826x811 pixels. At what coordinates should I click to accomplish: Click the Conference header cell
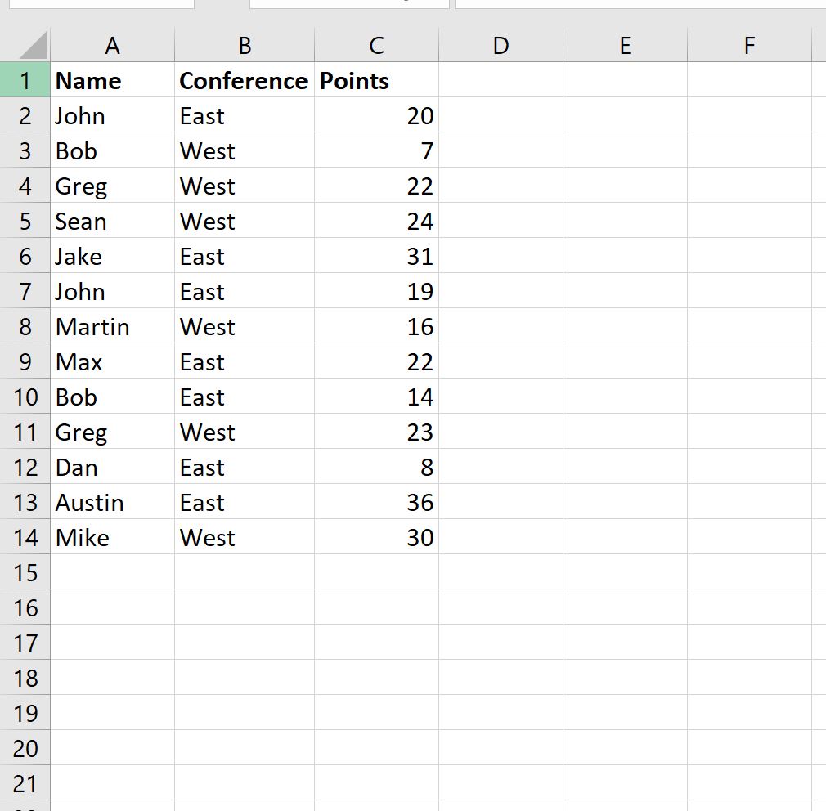pyautogui.click(x=245, y=80)
